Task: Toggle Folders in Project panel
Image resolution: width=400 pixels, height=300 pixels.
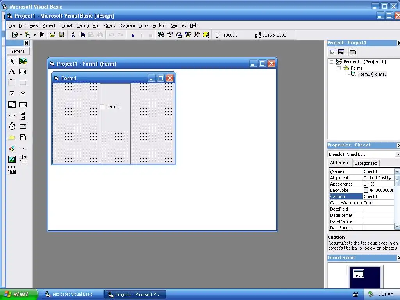Action: (x=353, y=52)
